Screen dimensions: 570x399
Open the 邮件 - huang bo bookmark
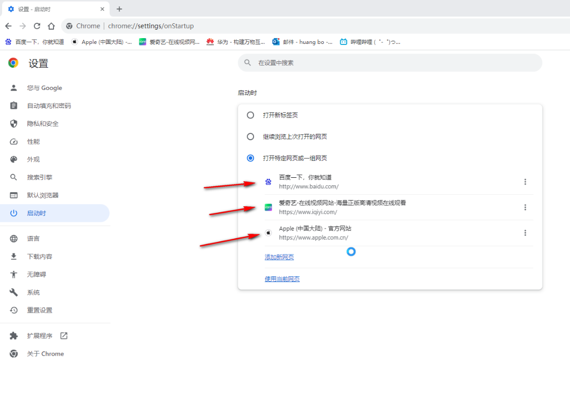click(x=302, y=42)
